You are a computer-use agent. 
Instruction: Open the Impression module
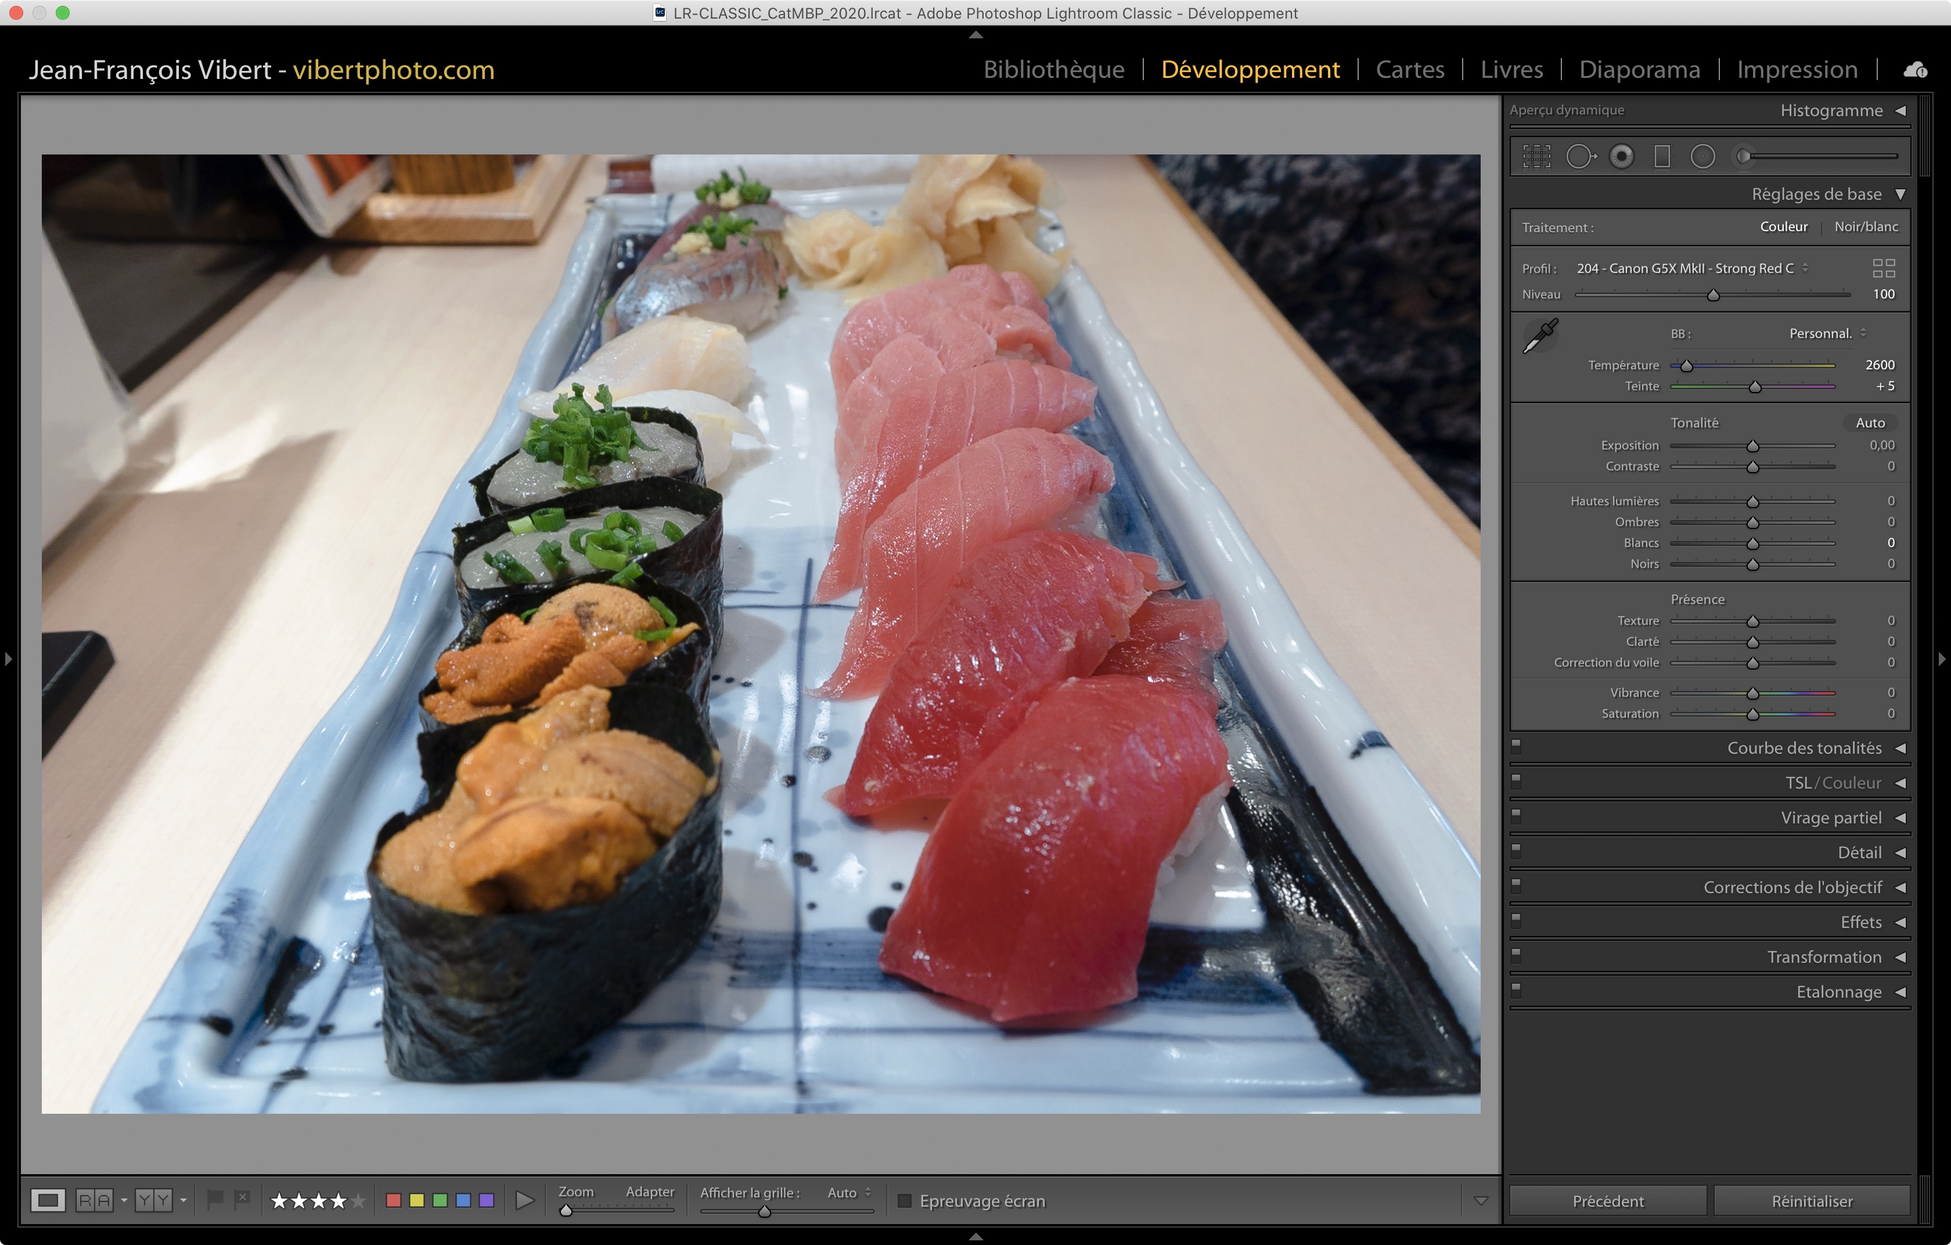1796,70
